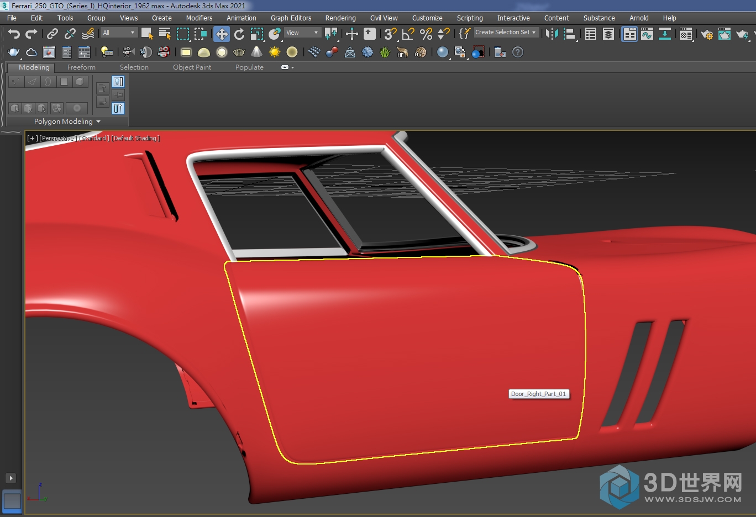
Task: Click the [Default Shading] viewport label
Action: tap(135, 138)
